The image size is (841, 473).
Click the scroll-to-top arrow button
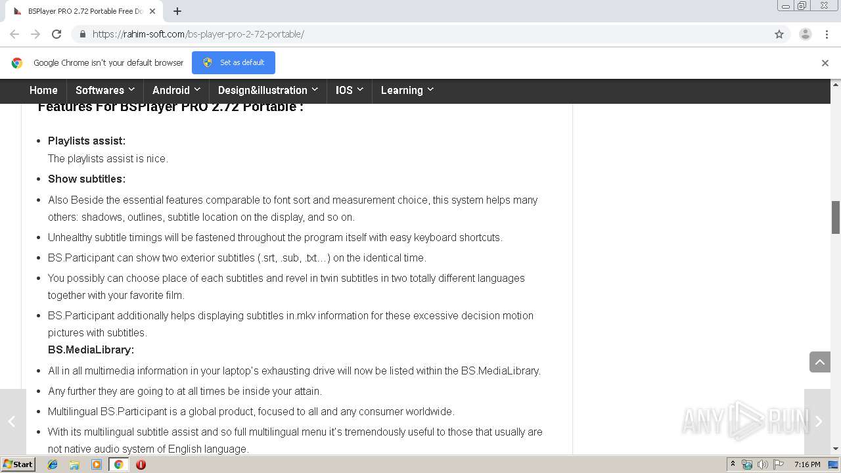(820, 362)
